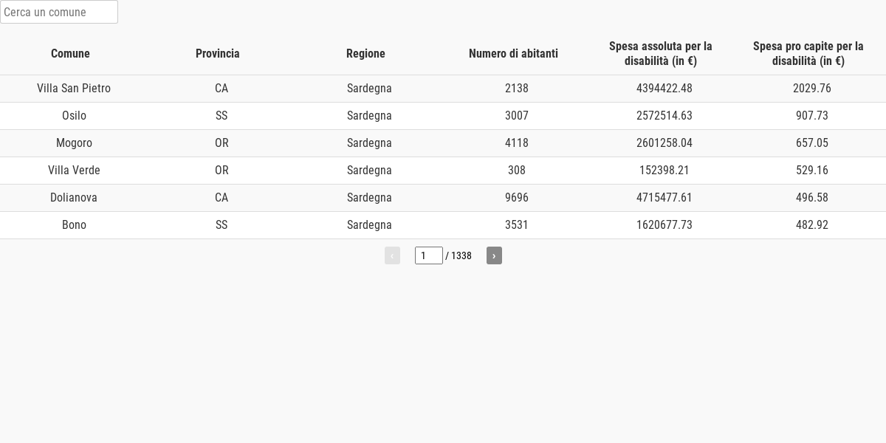Click absolute spending 152398.21

664,171
